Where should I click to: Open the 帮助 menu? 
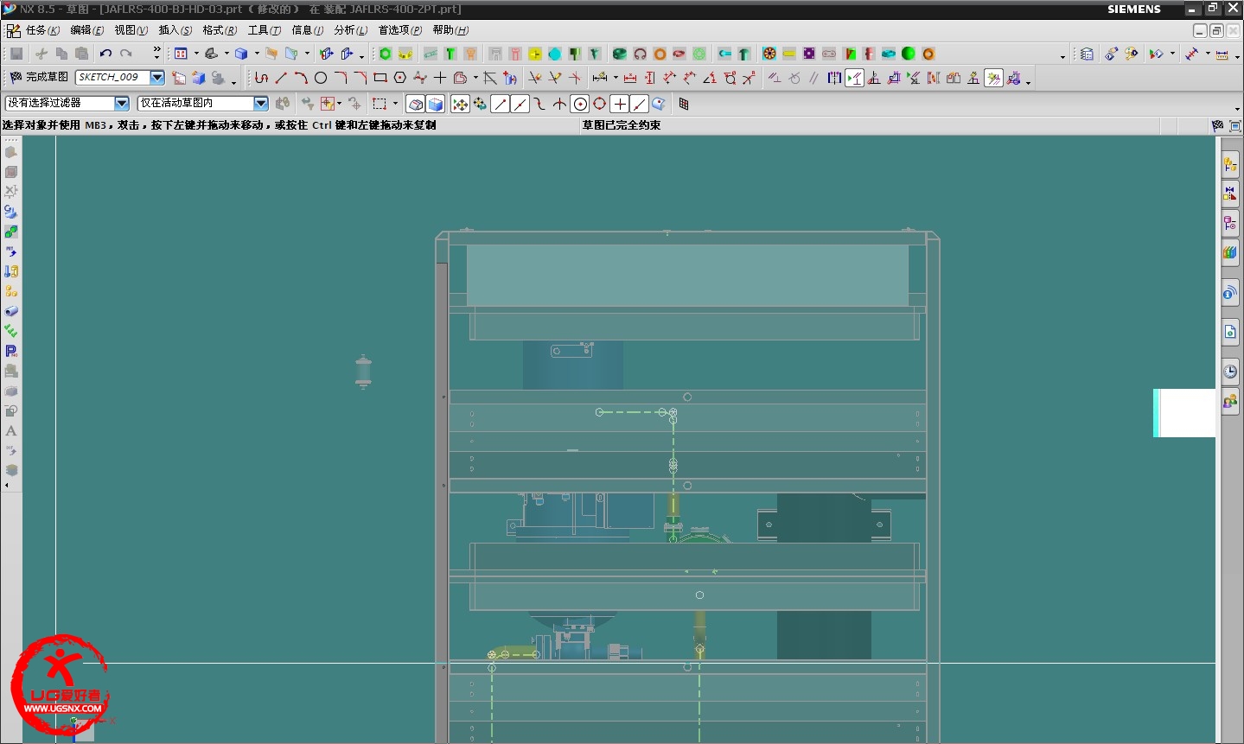(450, 30)
